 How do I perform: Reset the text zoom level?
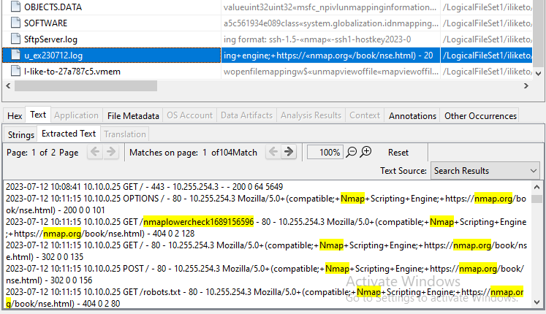[x=398, y=153]
